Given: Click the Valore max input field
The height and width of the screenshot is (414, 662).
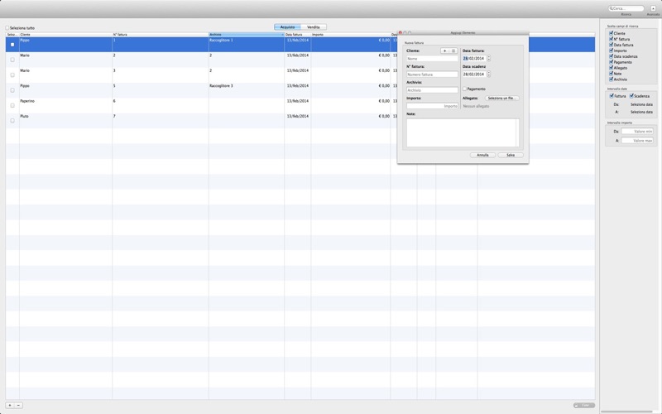Looking at the screenshot, I should [637, 140].
